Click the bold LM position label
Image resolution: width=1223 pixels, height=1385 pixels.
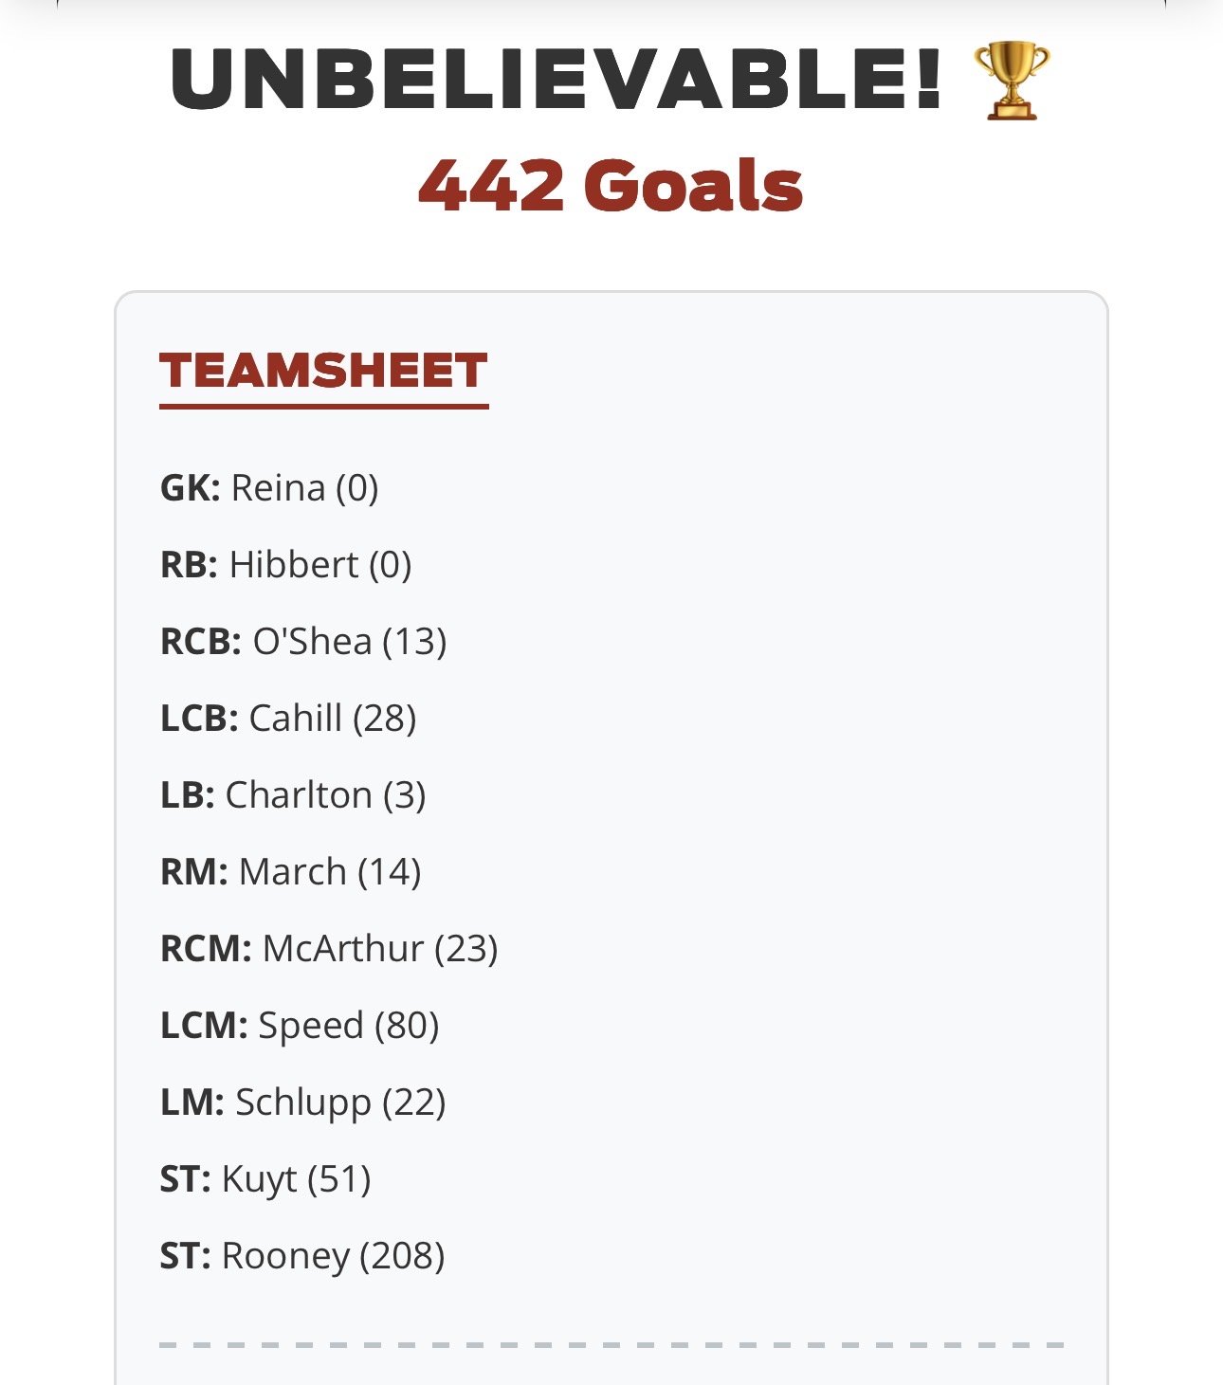click(192, 1103)
